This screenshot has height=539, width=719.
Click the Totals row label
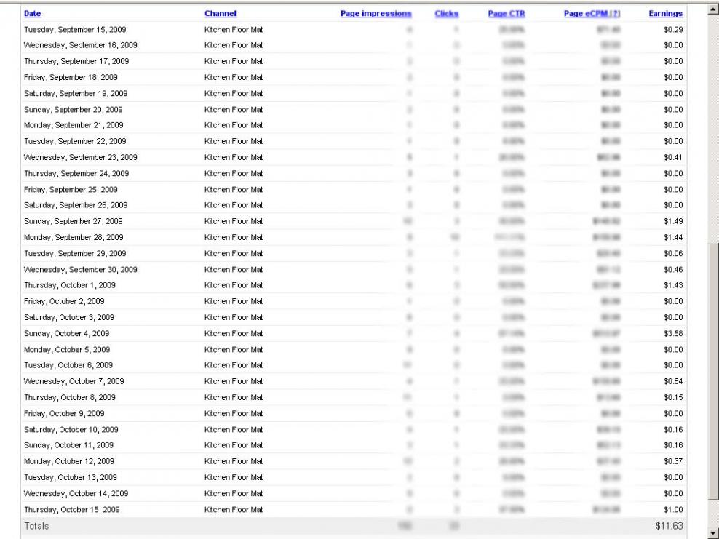point(36,526)
